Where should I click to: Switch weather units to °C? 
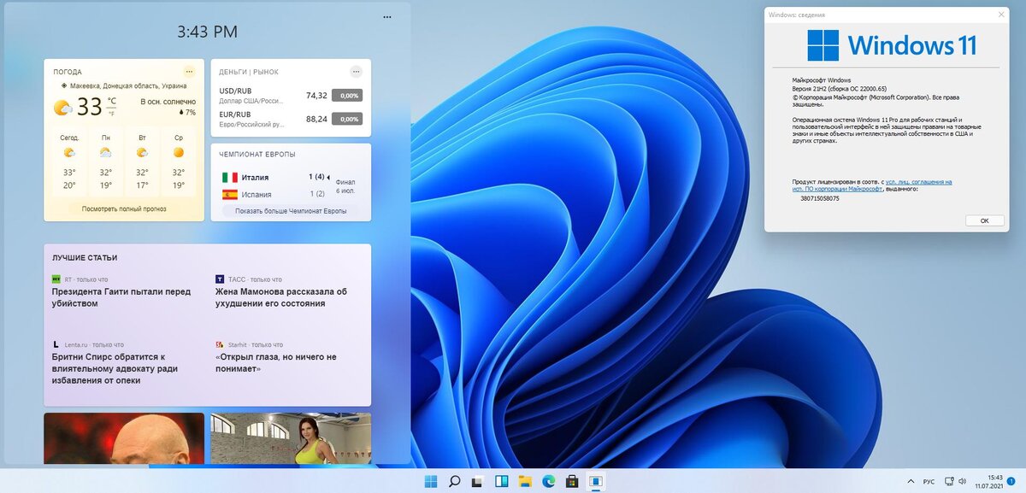click(x=111, y=101)
